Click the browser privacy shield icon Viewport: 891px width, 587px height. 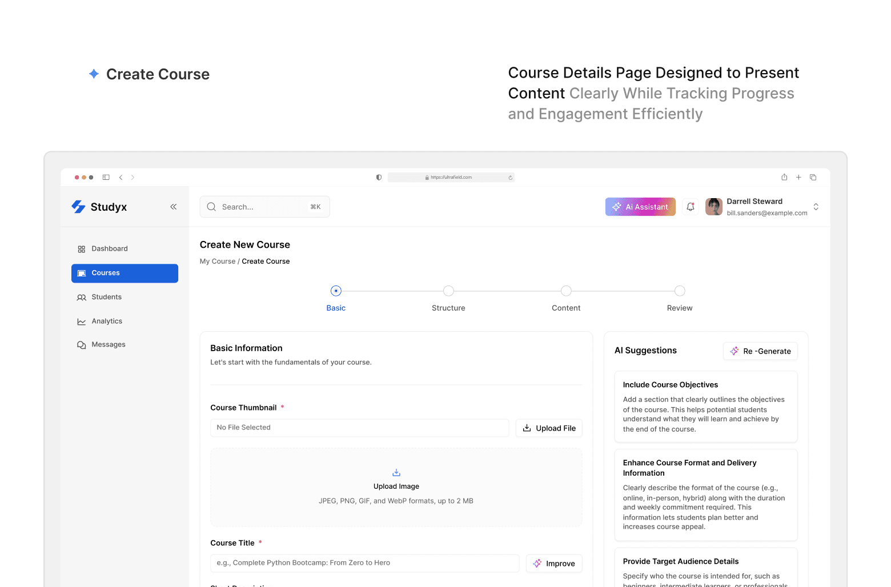tap(379, 178)
